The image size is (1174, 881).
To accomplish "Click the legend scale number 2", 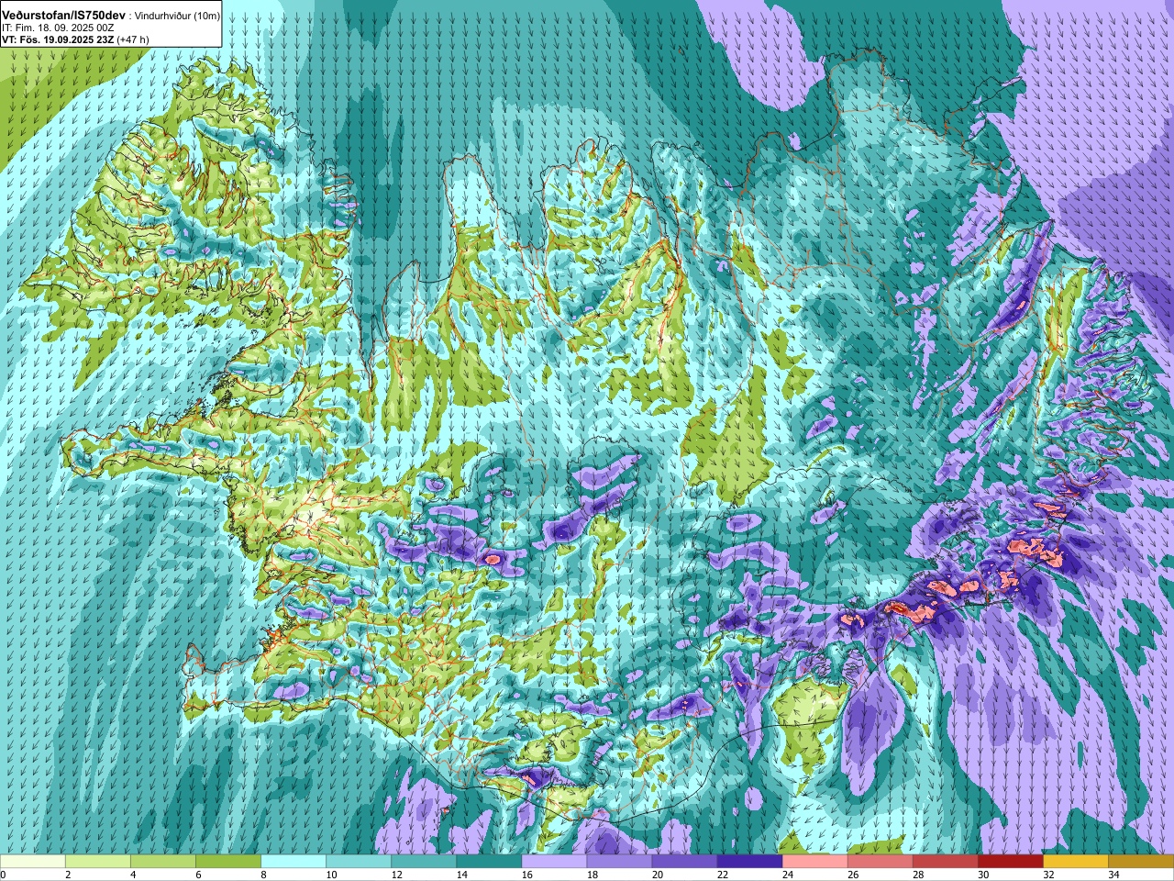I will click(x=68, y=875).
